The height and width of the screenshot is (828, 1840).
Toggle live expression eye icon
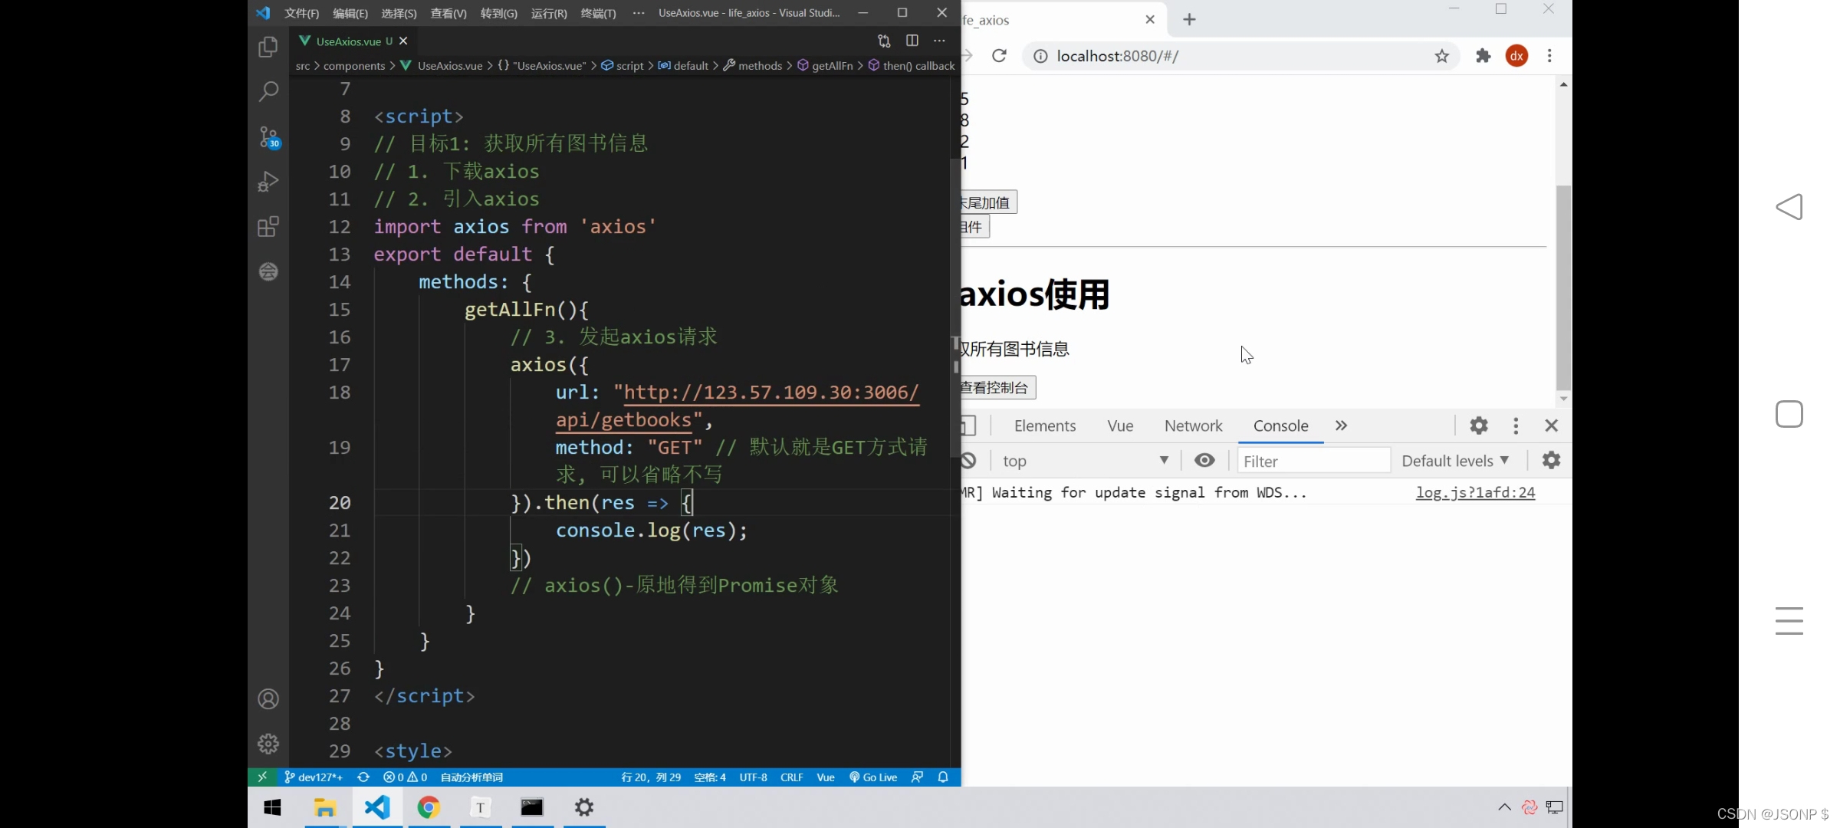(1204, 460)
